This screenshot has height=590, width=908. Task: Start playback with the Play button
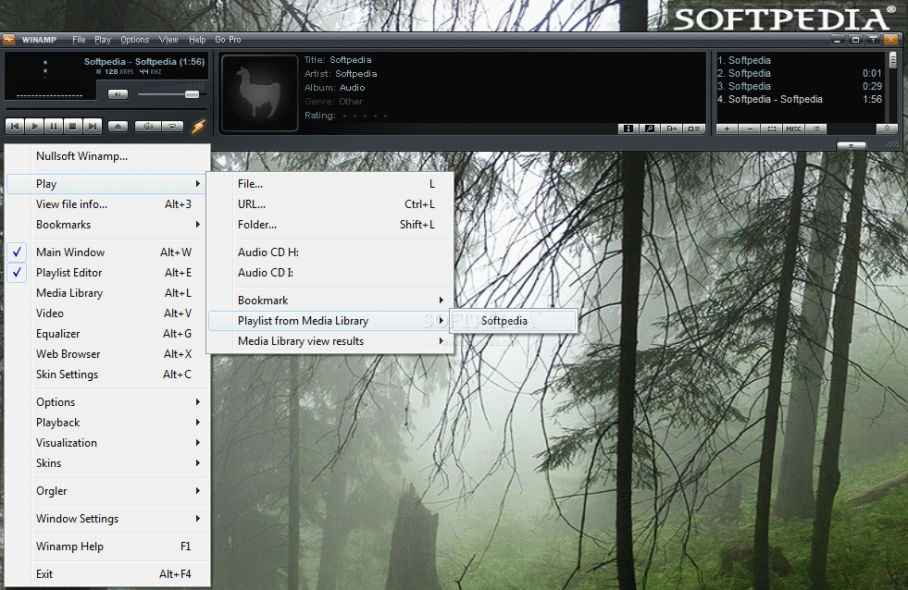[34, 126]
